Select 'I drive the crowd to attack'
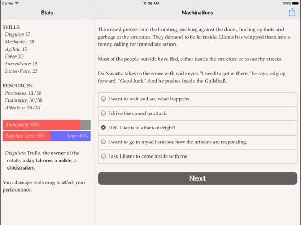Image resolution: width=301 pixels, height=225 pixels. (198, 114)
